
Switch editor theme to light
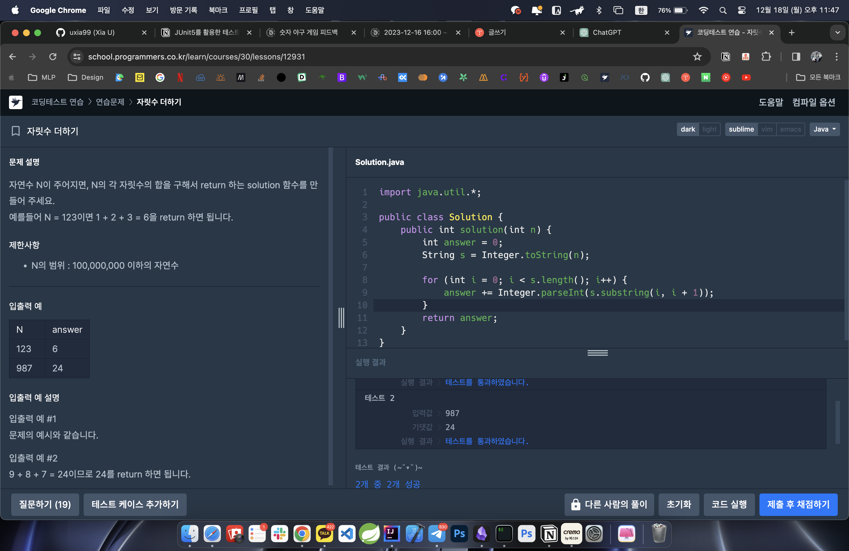point(709,129)
